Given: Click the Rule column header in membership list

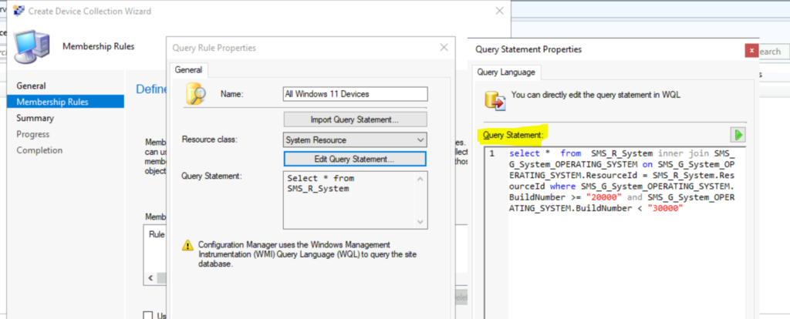Looking at the screenshot, I should tap(156, 234).
